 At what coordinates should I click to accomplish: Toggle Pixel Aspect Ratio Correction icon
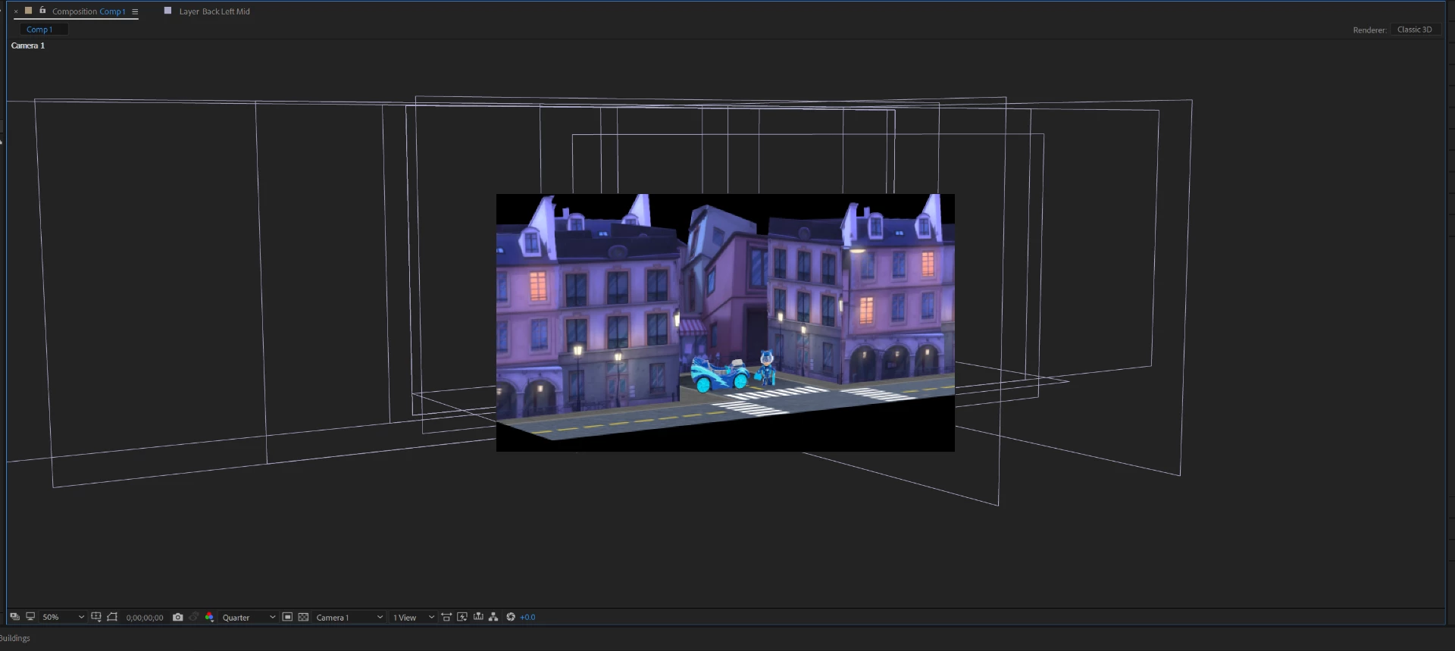pyautogui.click(x=446, y=617)
